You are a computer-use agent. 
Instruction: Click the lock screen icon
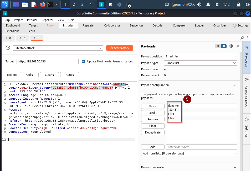238,4
